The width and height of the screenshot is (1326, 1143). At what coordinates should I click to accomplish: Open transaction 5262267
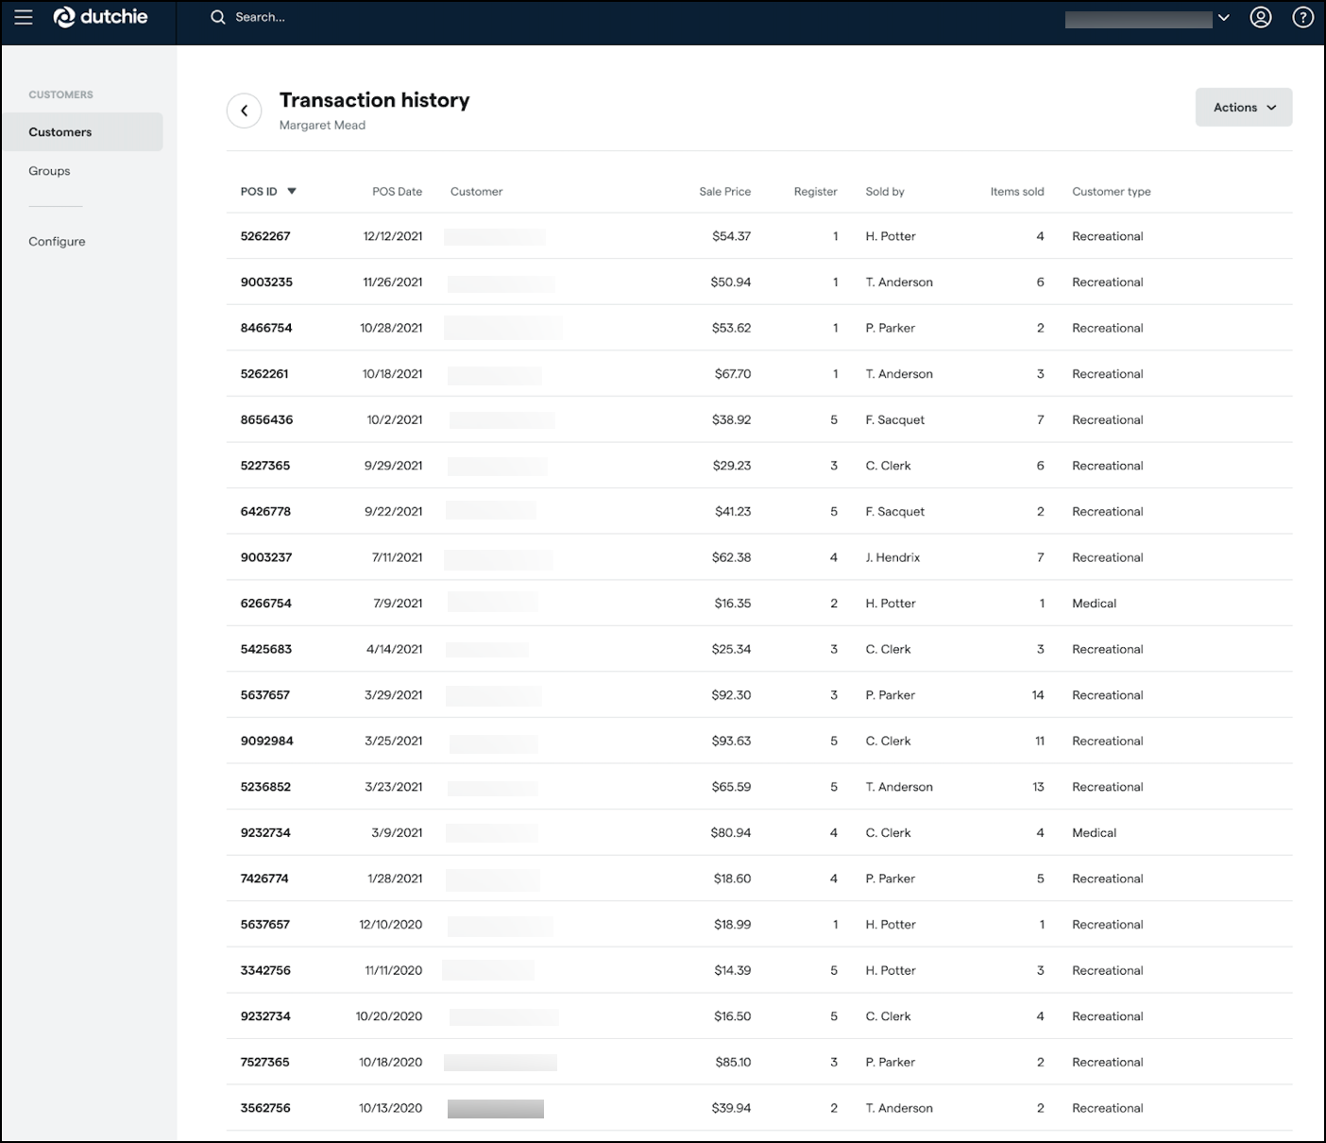tap(265, 235)
